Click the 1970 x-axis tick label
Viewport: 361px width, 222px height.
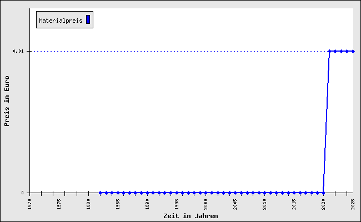pyautogui.click(x=30, y=204)
